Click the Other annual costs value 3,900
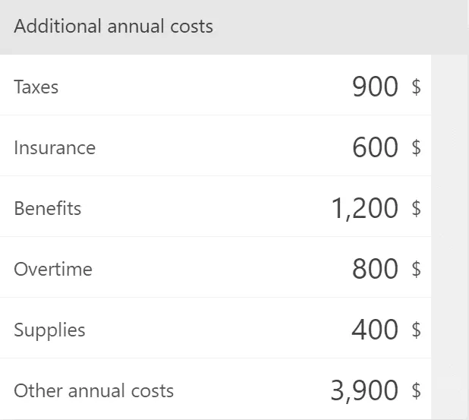 coord(364,390)
